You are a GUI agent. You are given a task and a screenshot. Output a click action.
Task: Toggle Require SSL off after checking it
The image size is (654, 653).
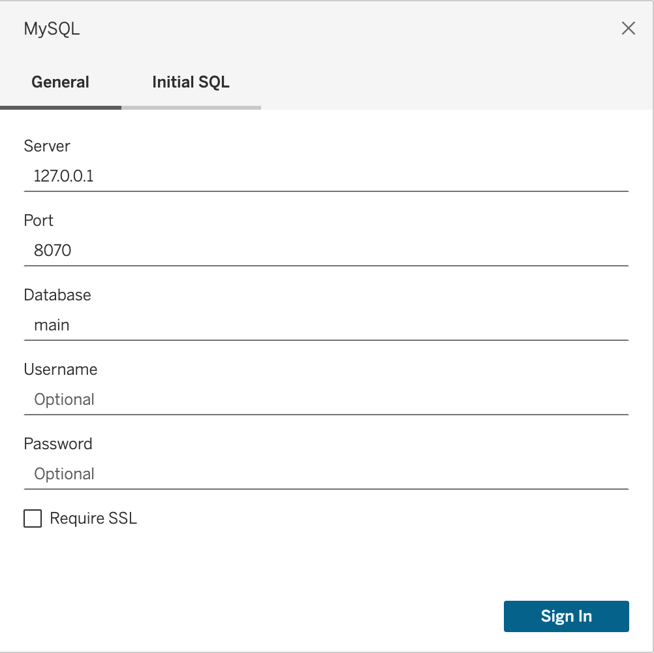[x=33, y=518]
